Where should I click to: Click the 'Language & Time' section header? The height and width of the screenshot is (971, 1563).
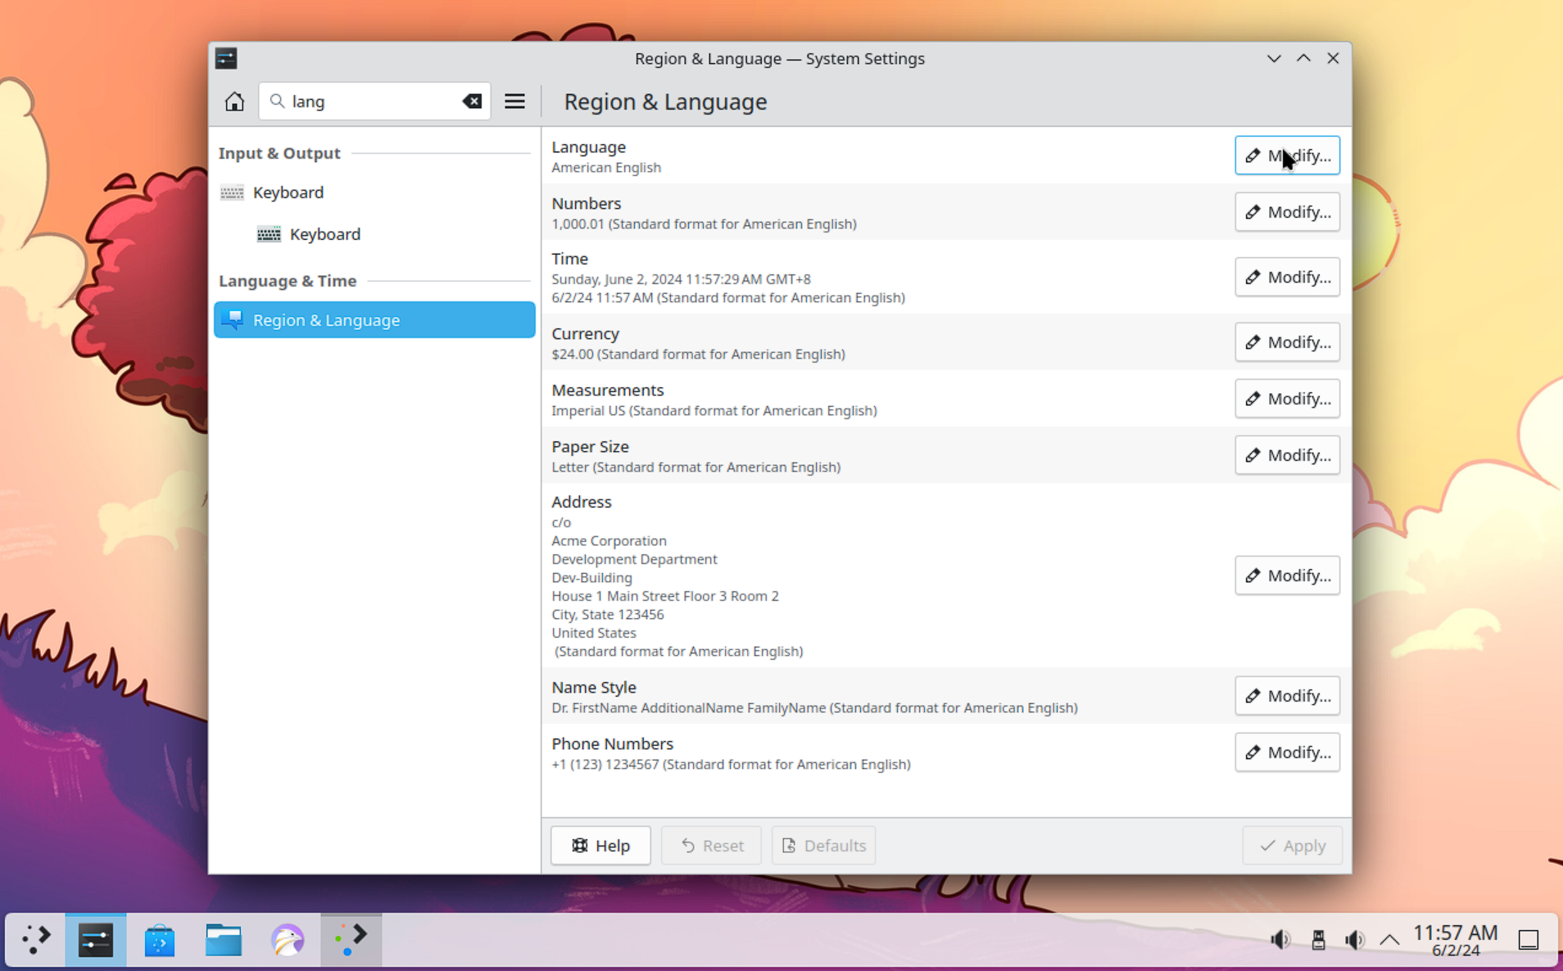pyautogui.click(x=288, y=281)
